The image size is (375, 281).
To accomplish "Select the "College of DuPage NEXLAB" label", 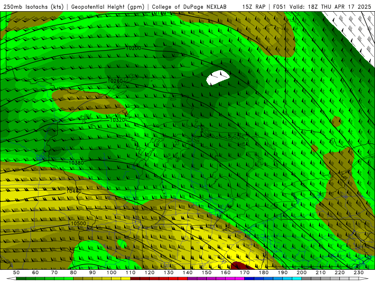I will pyautogui.click(x=189, y=7).
